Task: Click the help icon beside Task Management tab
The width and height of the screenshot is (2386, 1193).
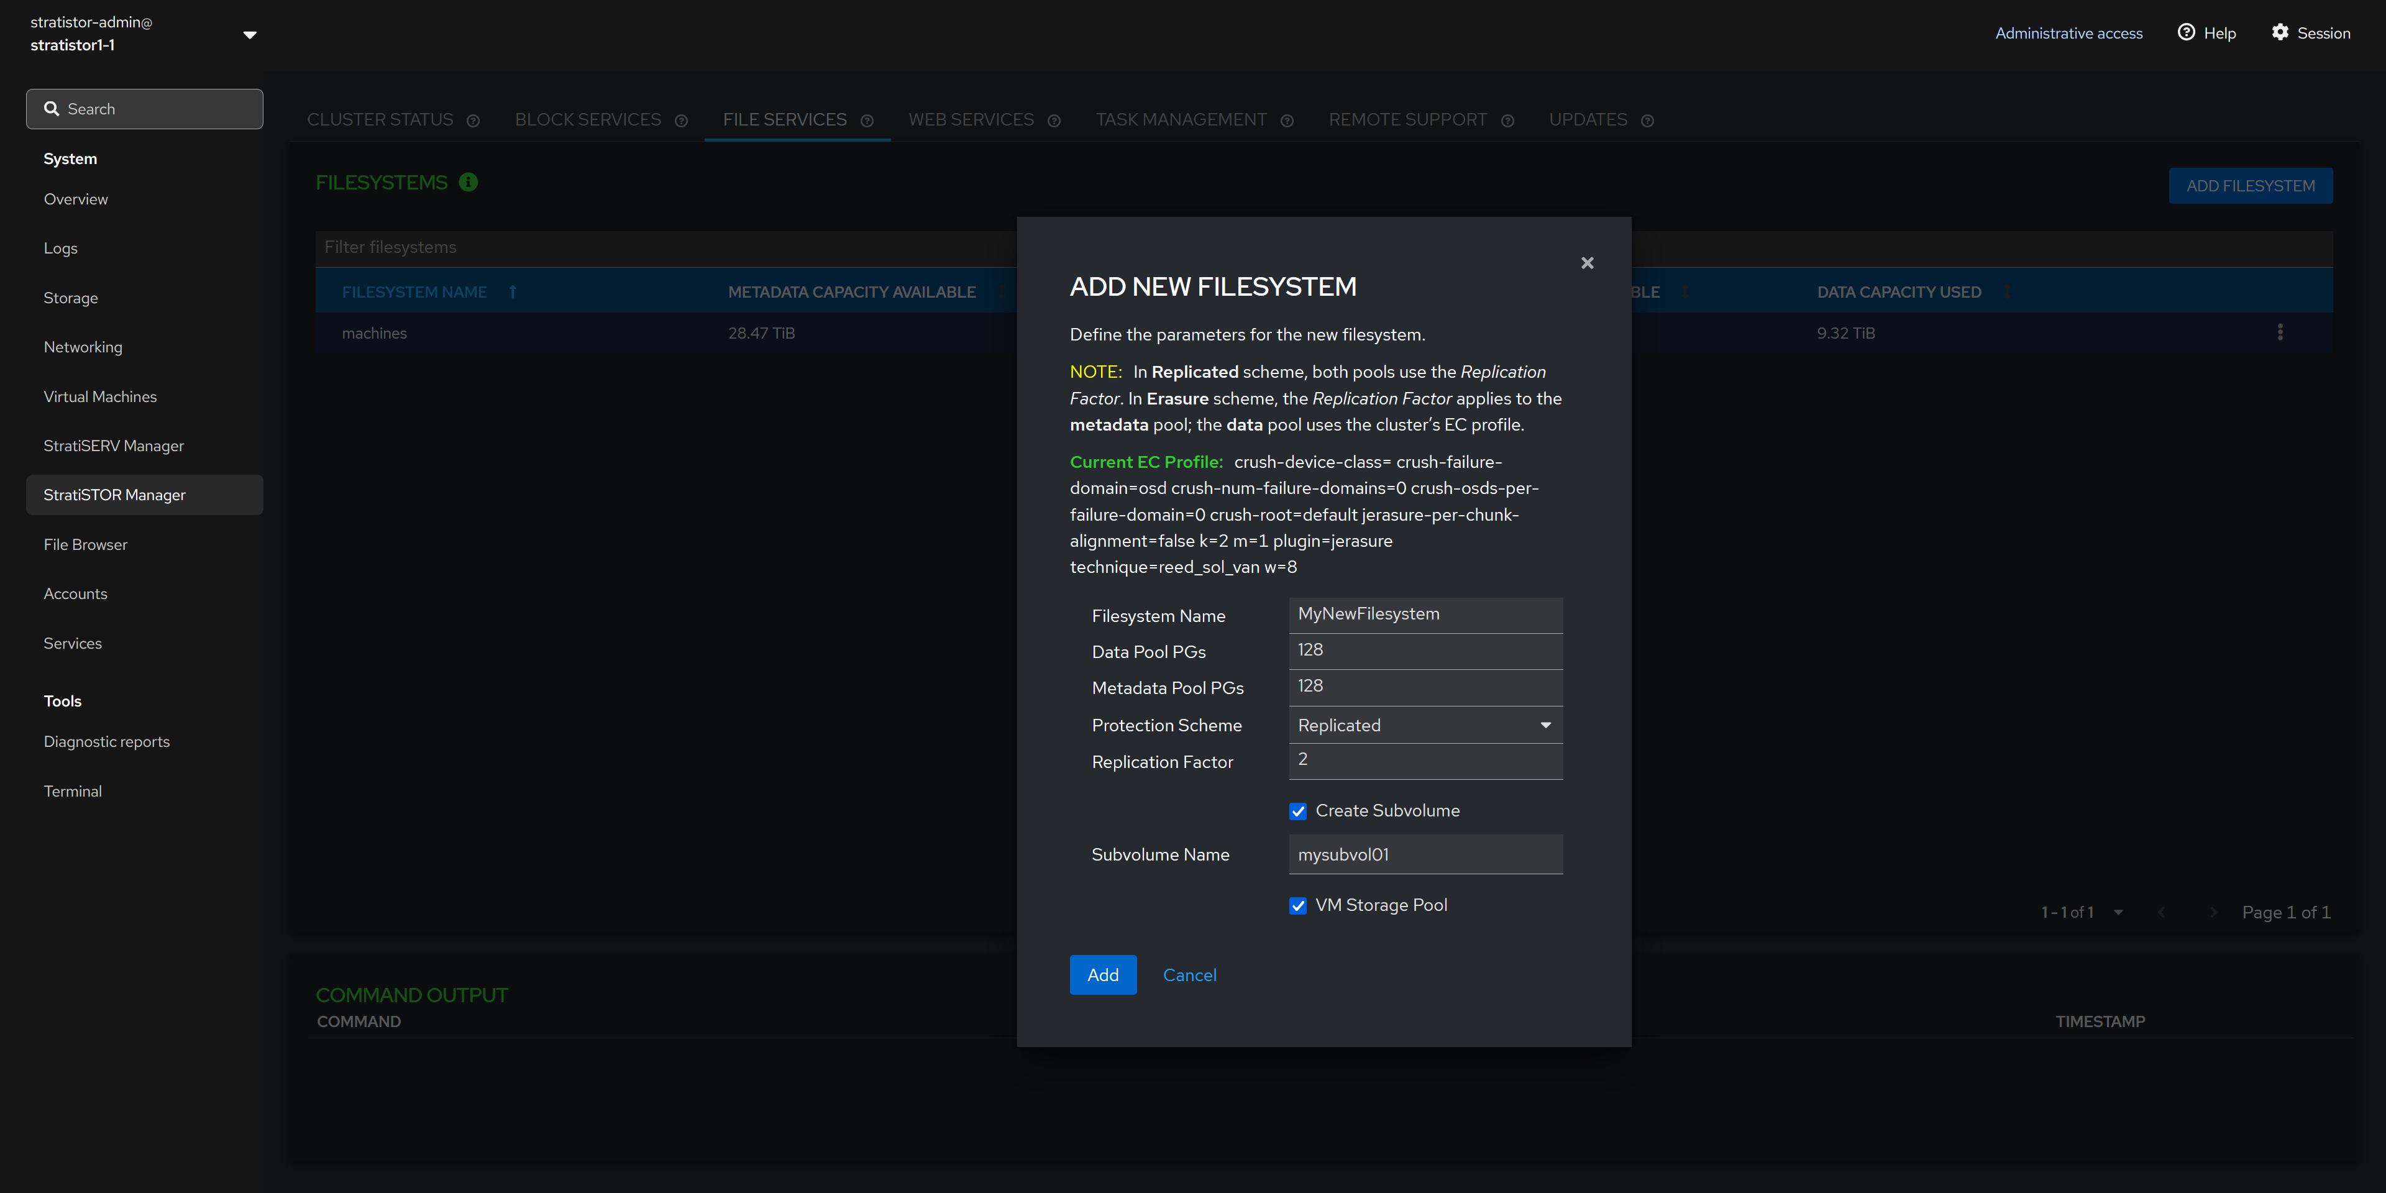Action: (x=1287, y=121)
